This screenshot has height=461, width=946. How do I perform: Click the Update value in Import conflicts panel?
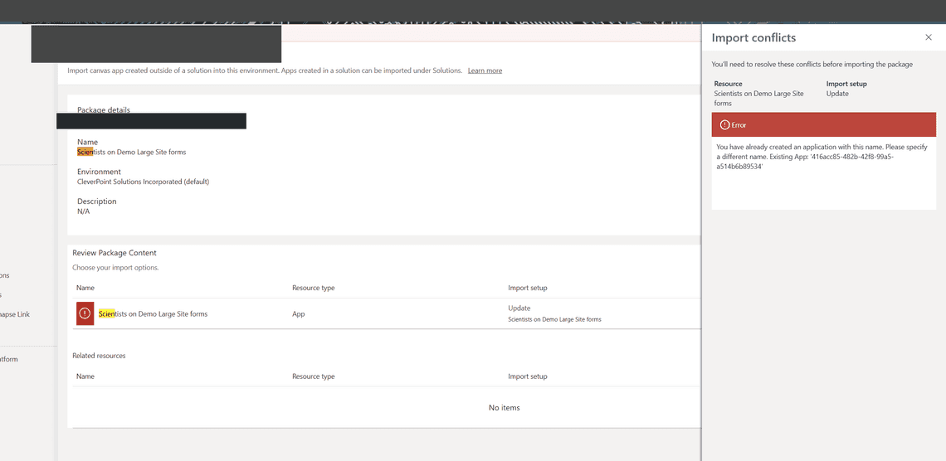(x=837, y=94)
